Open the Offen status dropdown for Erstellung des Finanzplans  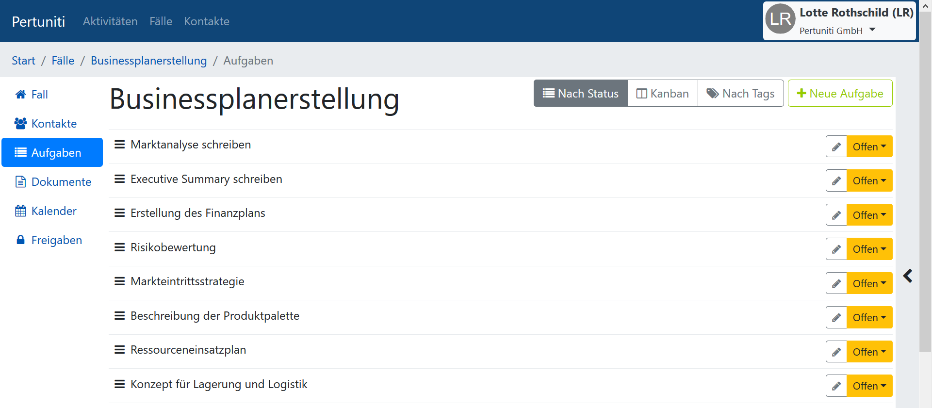coord(869,215)
